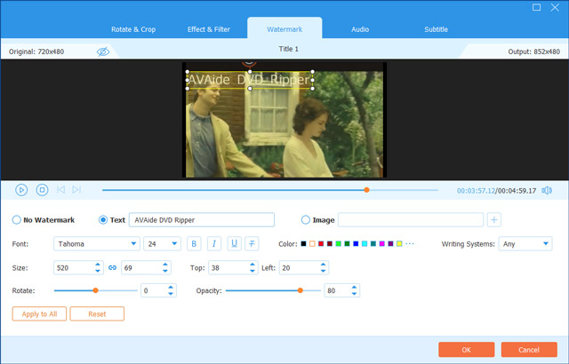This screenshot has height=364, width=569.
Task: Open the Tahoma font dropdown
Action: tap(97, 244)
